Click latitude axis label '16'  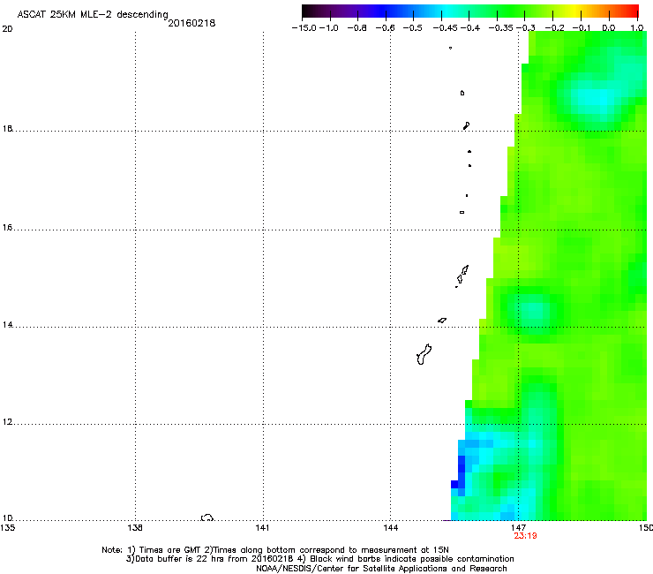pos(7,228)
